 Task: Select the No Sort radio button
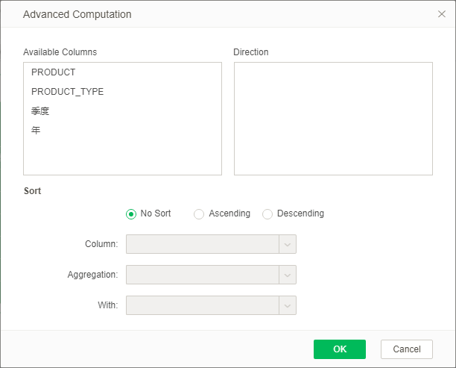click(132, 214)
